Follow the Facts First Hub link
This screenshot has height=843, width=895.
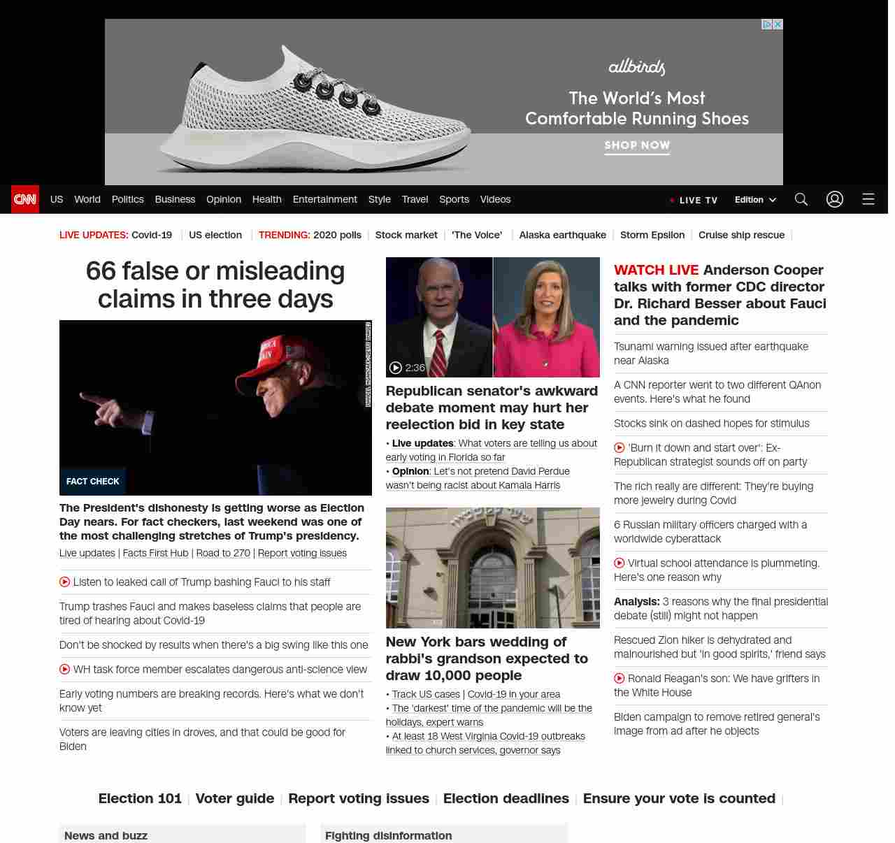click(x=155, y=553)
